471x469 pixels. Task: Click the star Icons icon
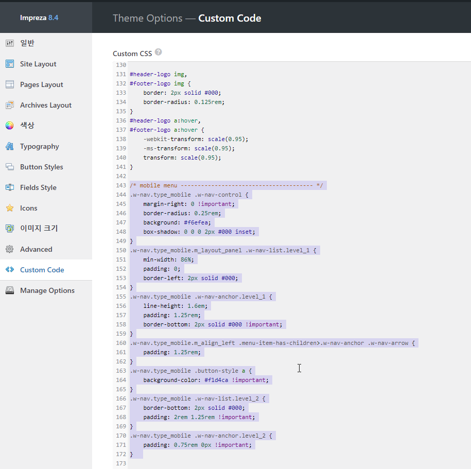pyautogui.click(x=10, y=208)
